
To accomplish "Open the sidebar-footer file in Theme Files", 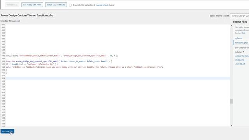I will click(x=242, y=56).
